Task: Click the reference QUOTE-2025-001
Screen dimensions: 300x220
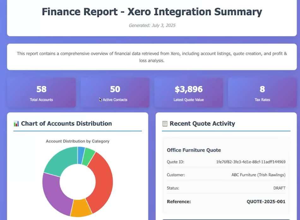Action: [x=266, y=202]
